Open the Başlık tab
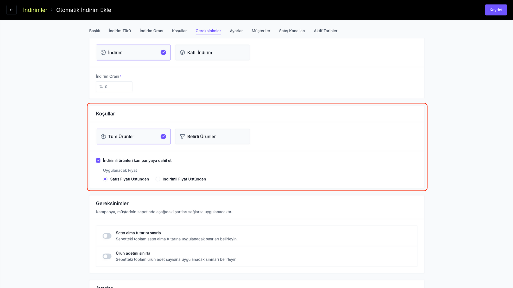 [95, 31]
